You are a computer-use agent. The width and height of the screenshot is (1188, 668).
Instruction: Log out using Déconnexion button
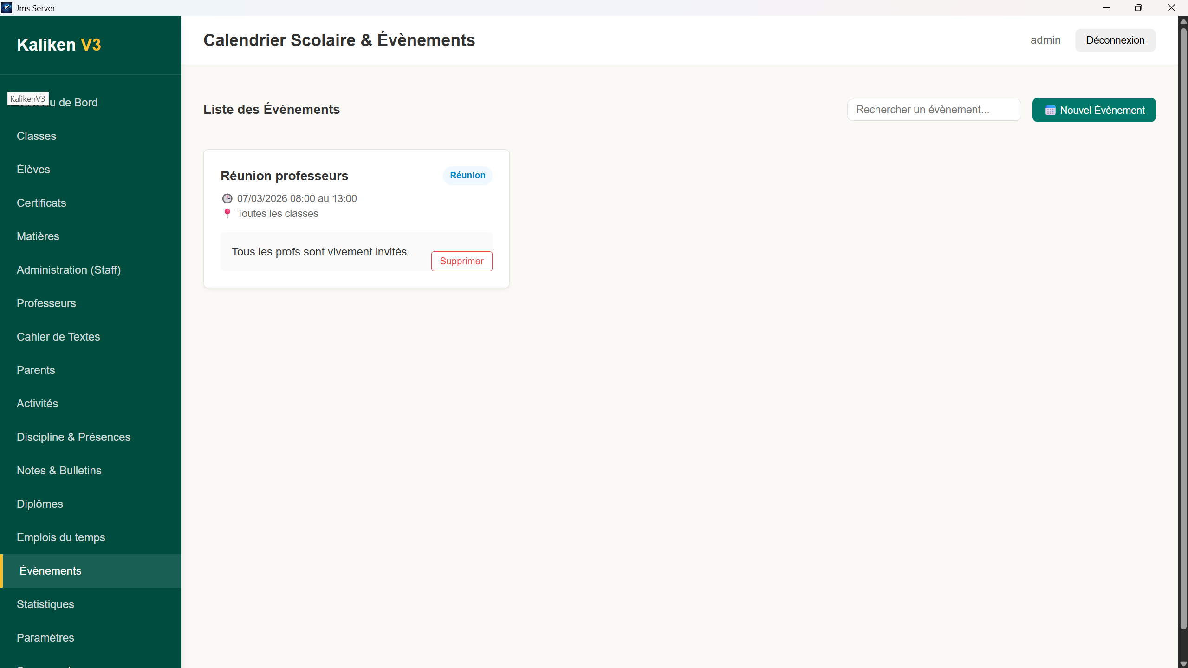(1115, 40)
